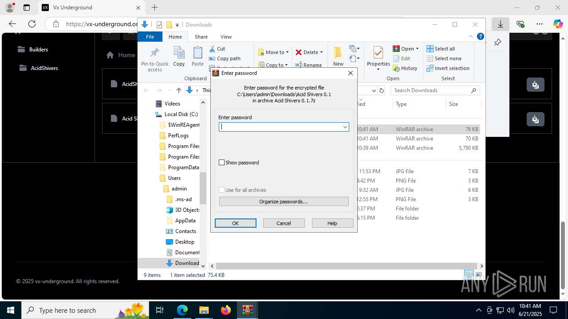Image resolution: width=568 pixels, height=319 pixels.
Task: Download the second Acid Shivers file on webpage
Action: pyautogui.click(x=536, y=119)
